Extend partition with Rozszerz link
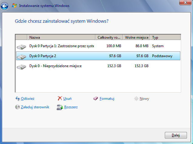This screenshot has width=193, height=144. [71, 107]
